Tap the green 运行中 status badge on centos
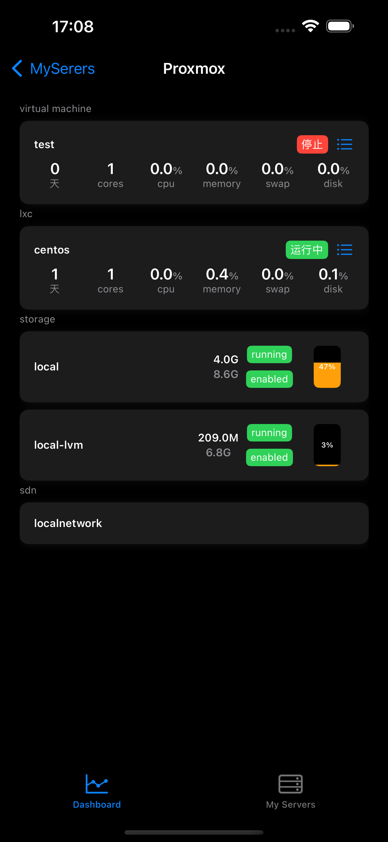Viewport: 388px width, 842px height. (307, 250)
